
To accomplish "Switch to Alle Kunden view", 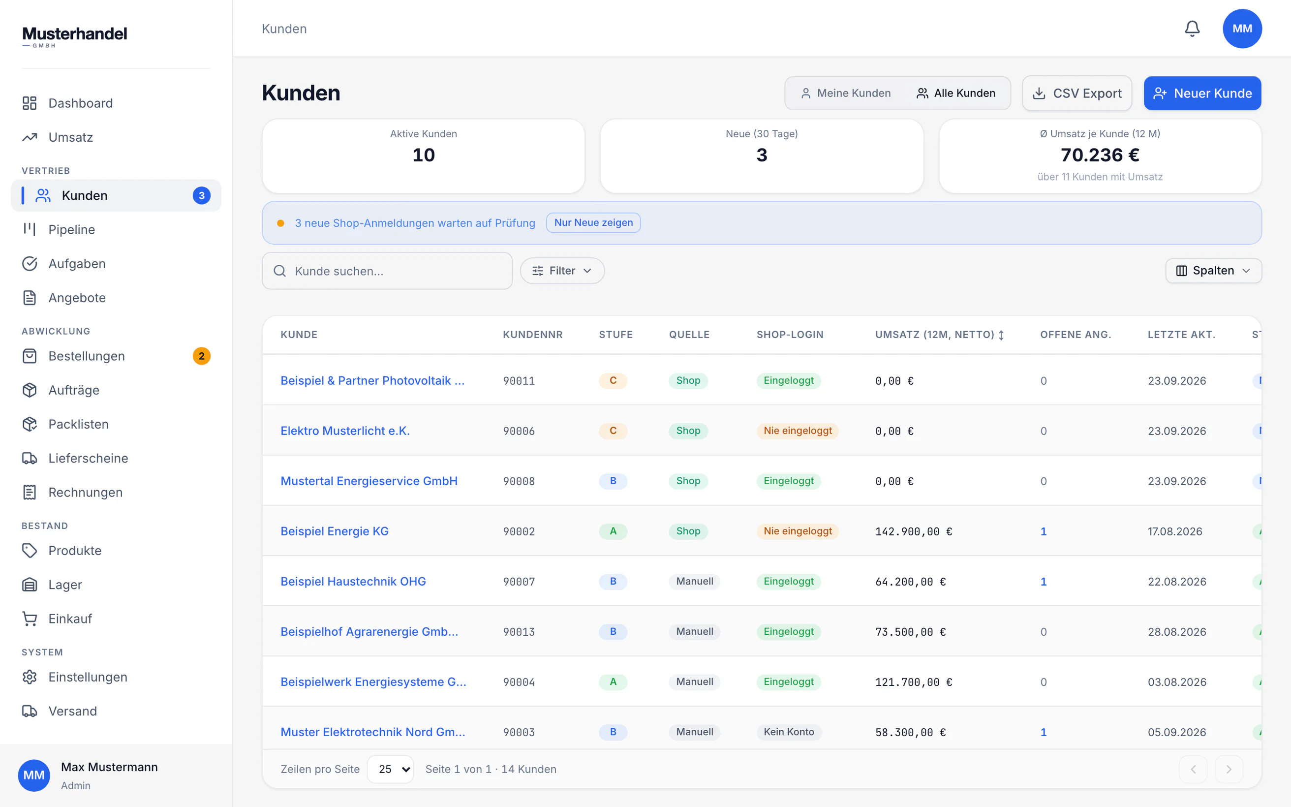I will 956,93.
